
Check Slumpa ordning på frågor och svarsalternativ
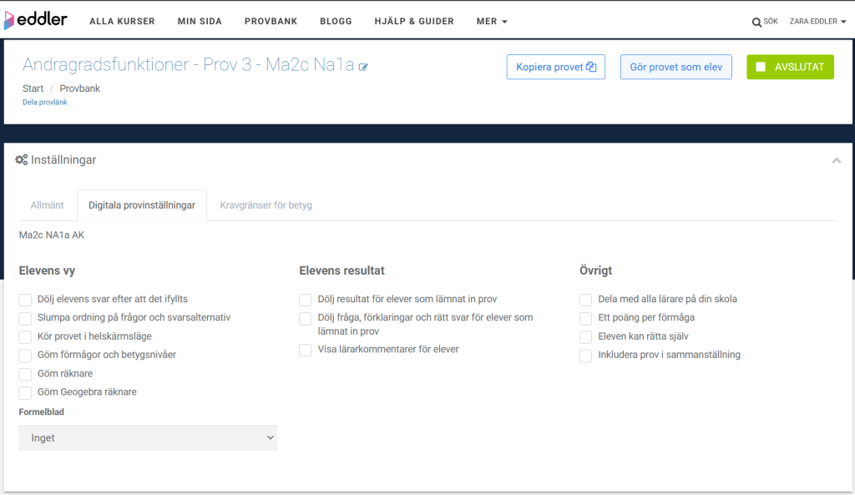click(26, 318)
